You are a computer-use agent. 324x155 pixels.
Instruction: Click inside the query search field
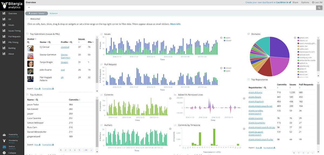point(171,8)
